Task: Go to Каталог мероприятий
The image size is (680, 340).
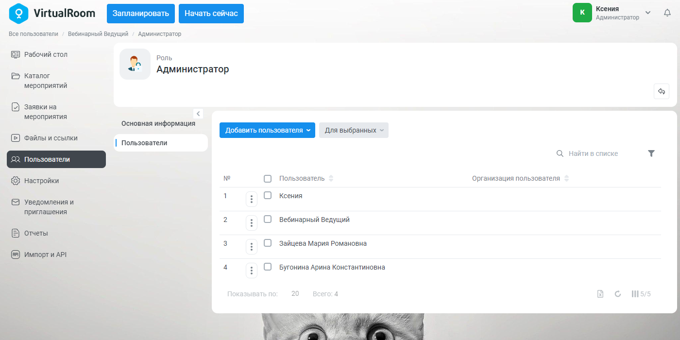Action: (x=56, y=81)
